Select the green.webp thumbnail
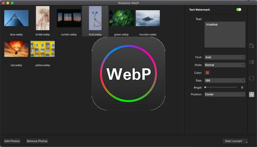Image resolution: width=257 pixels, height=147 pixels. [x=122, y=18]
